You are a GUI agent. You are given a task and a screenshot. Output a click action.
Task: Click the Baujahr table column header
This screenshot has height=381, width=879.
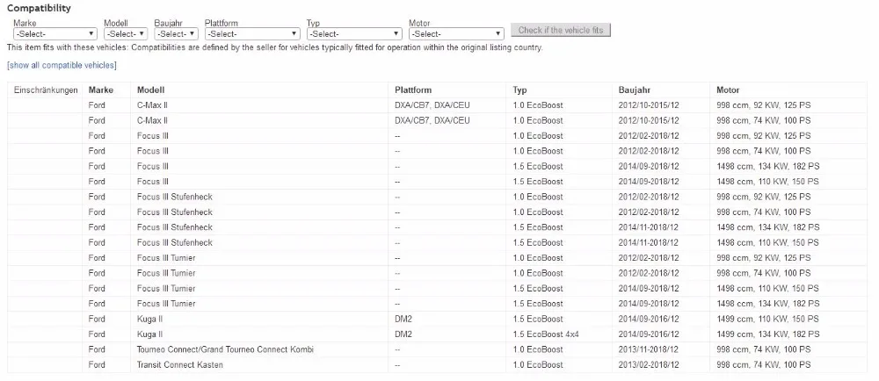click(x=635, y=90)
